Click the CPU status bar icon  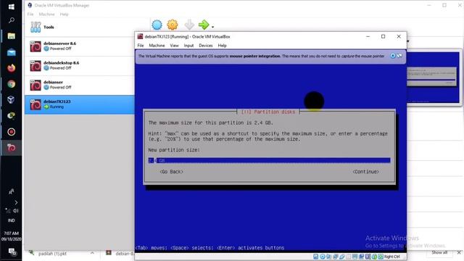point(368,257)
